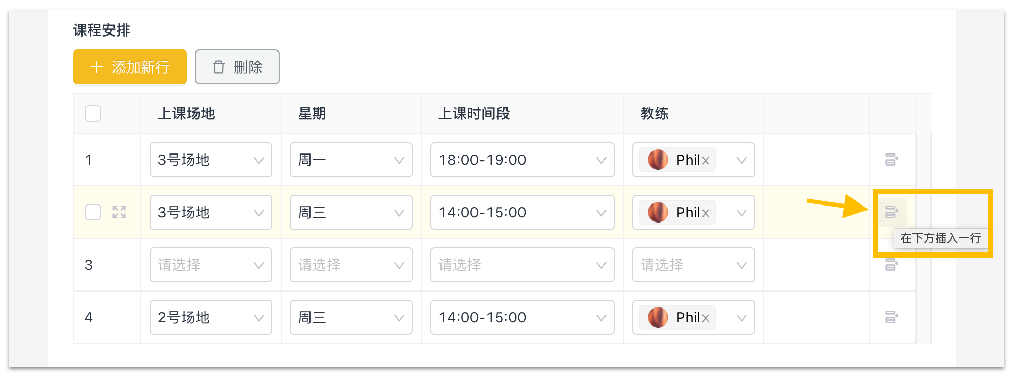
Task: Open row 1 weekday dropdown 周一
Action: [x=351, y=160]
